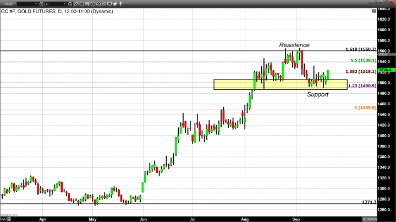Click the small icon beside Dyn label
Viewport: 396px width, 222px height.
9,219
